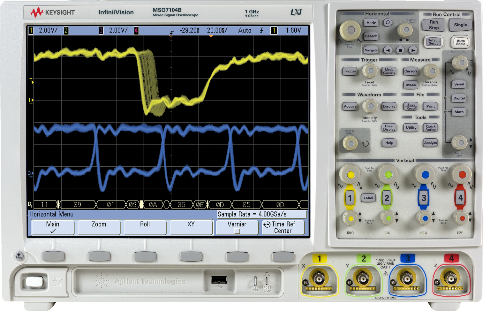Toggle channel 4 red key
Image resolution: width=483 pixels, height=311 pixels.
click(x=460, y=198)
